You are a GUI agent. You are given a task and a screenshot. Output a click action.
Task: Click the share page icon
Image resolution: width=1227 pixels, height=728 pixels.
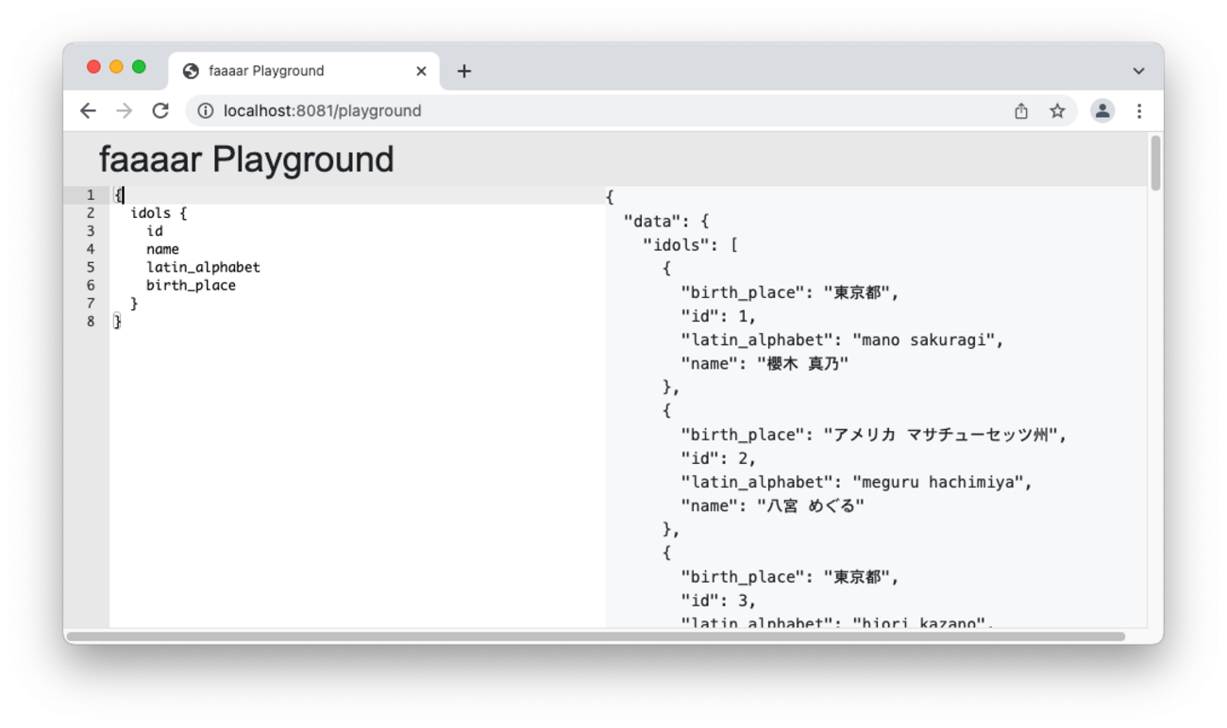coord(1021,111)
